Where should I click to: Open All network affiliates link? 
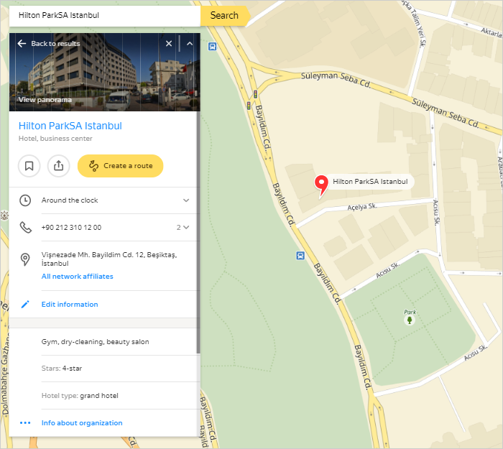pos(78,277)
